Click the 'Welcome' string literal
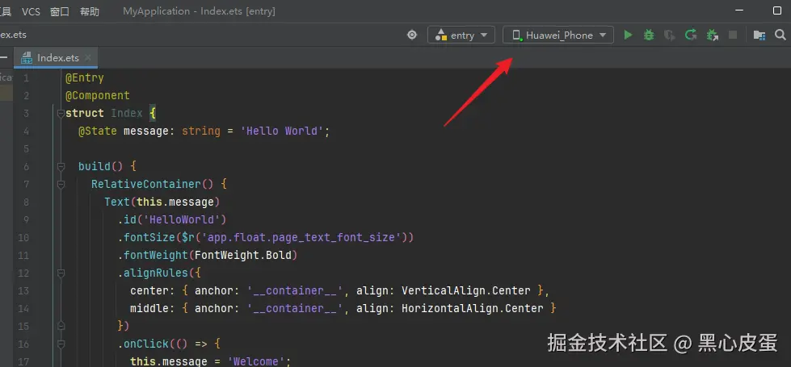791x367 pixels. click(x=256, y=361)
